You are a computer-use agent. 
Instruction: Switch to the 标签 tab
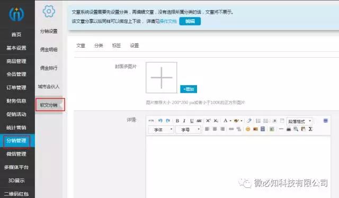tap(117, 46)
